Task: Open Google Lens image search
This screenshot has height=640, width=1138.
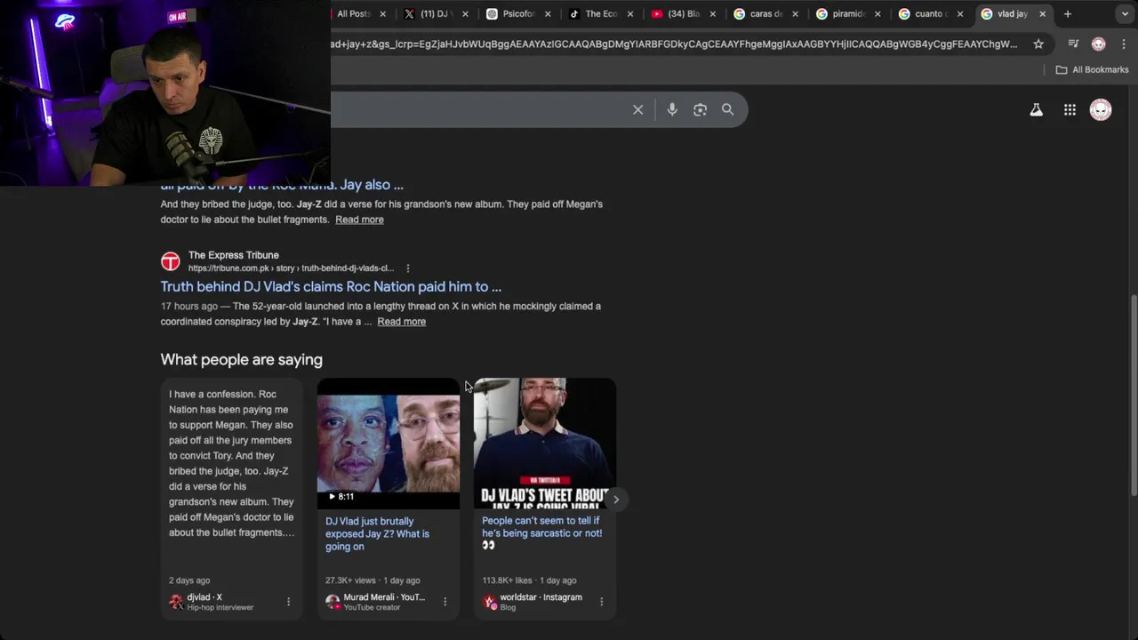Action: point(700,109)
